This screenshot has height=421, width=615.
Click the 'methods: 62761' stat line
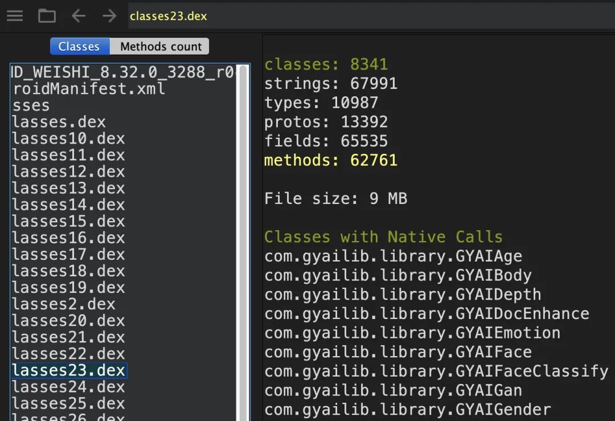pyautogui.click(x=331, y=160)
